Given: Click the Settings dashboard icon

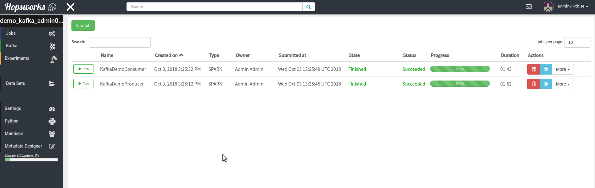Looking at the screenshot, I should [52, 109].
